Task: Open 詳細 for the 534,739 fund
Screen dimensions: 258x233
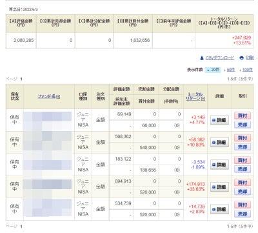Action: coord(219,209)
